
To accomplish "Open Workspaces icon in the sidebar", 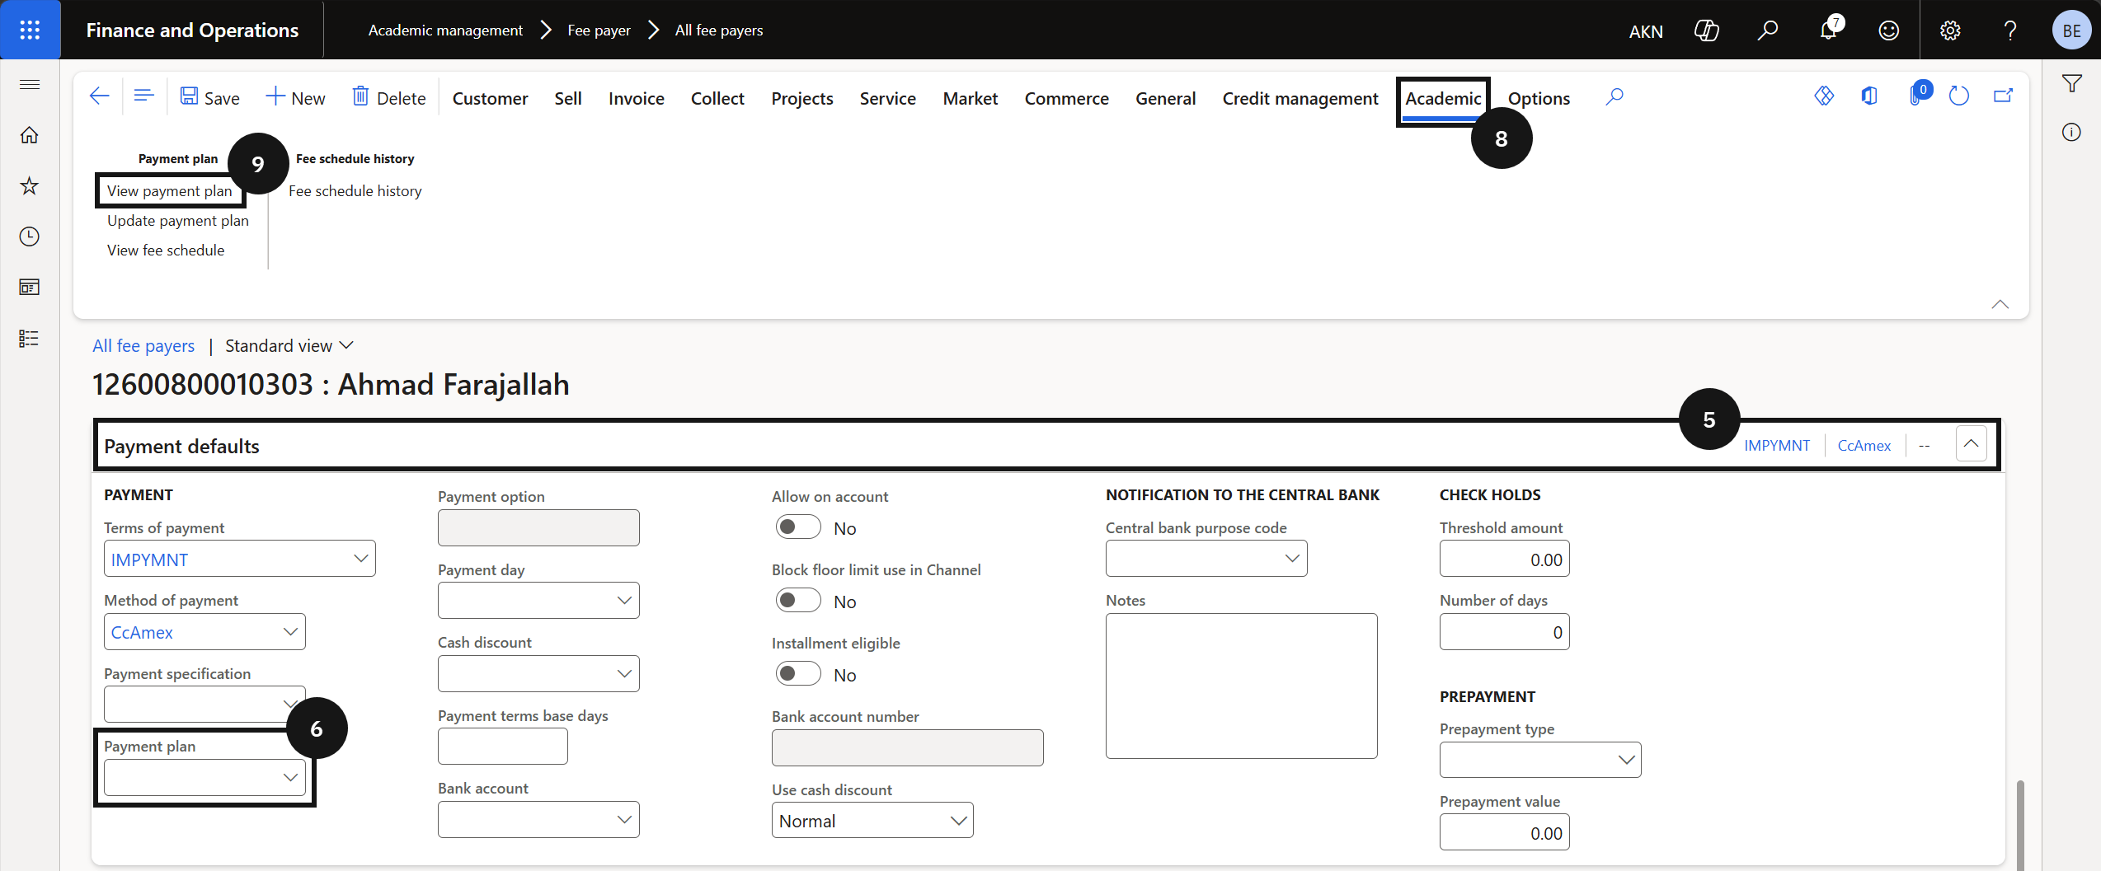I will pyautogui.click(x=30, y=288).
